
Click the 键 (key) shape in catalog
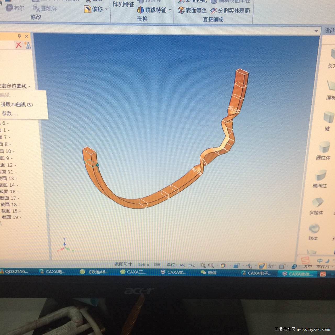[x=328, y=121]
